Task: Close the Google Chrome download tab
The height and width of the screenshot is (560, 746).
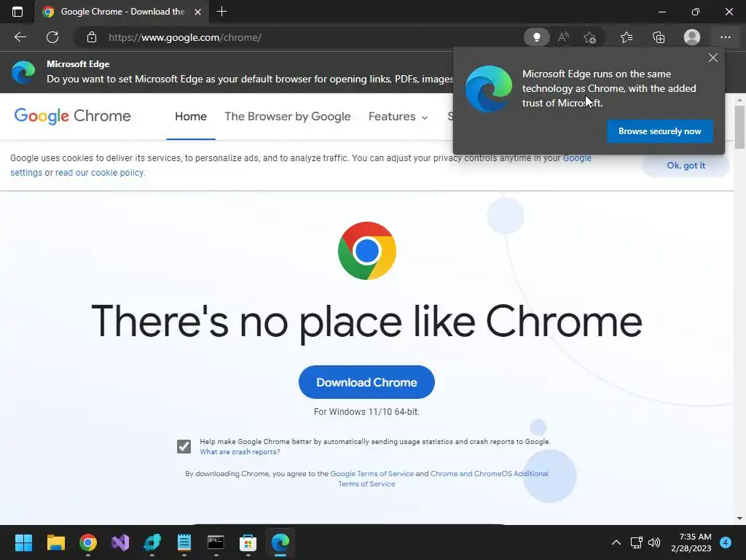Action: tap(198, 12)
